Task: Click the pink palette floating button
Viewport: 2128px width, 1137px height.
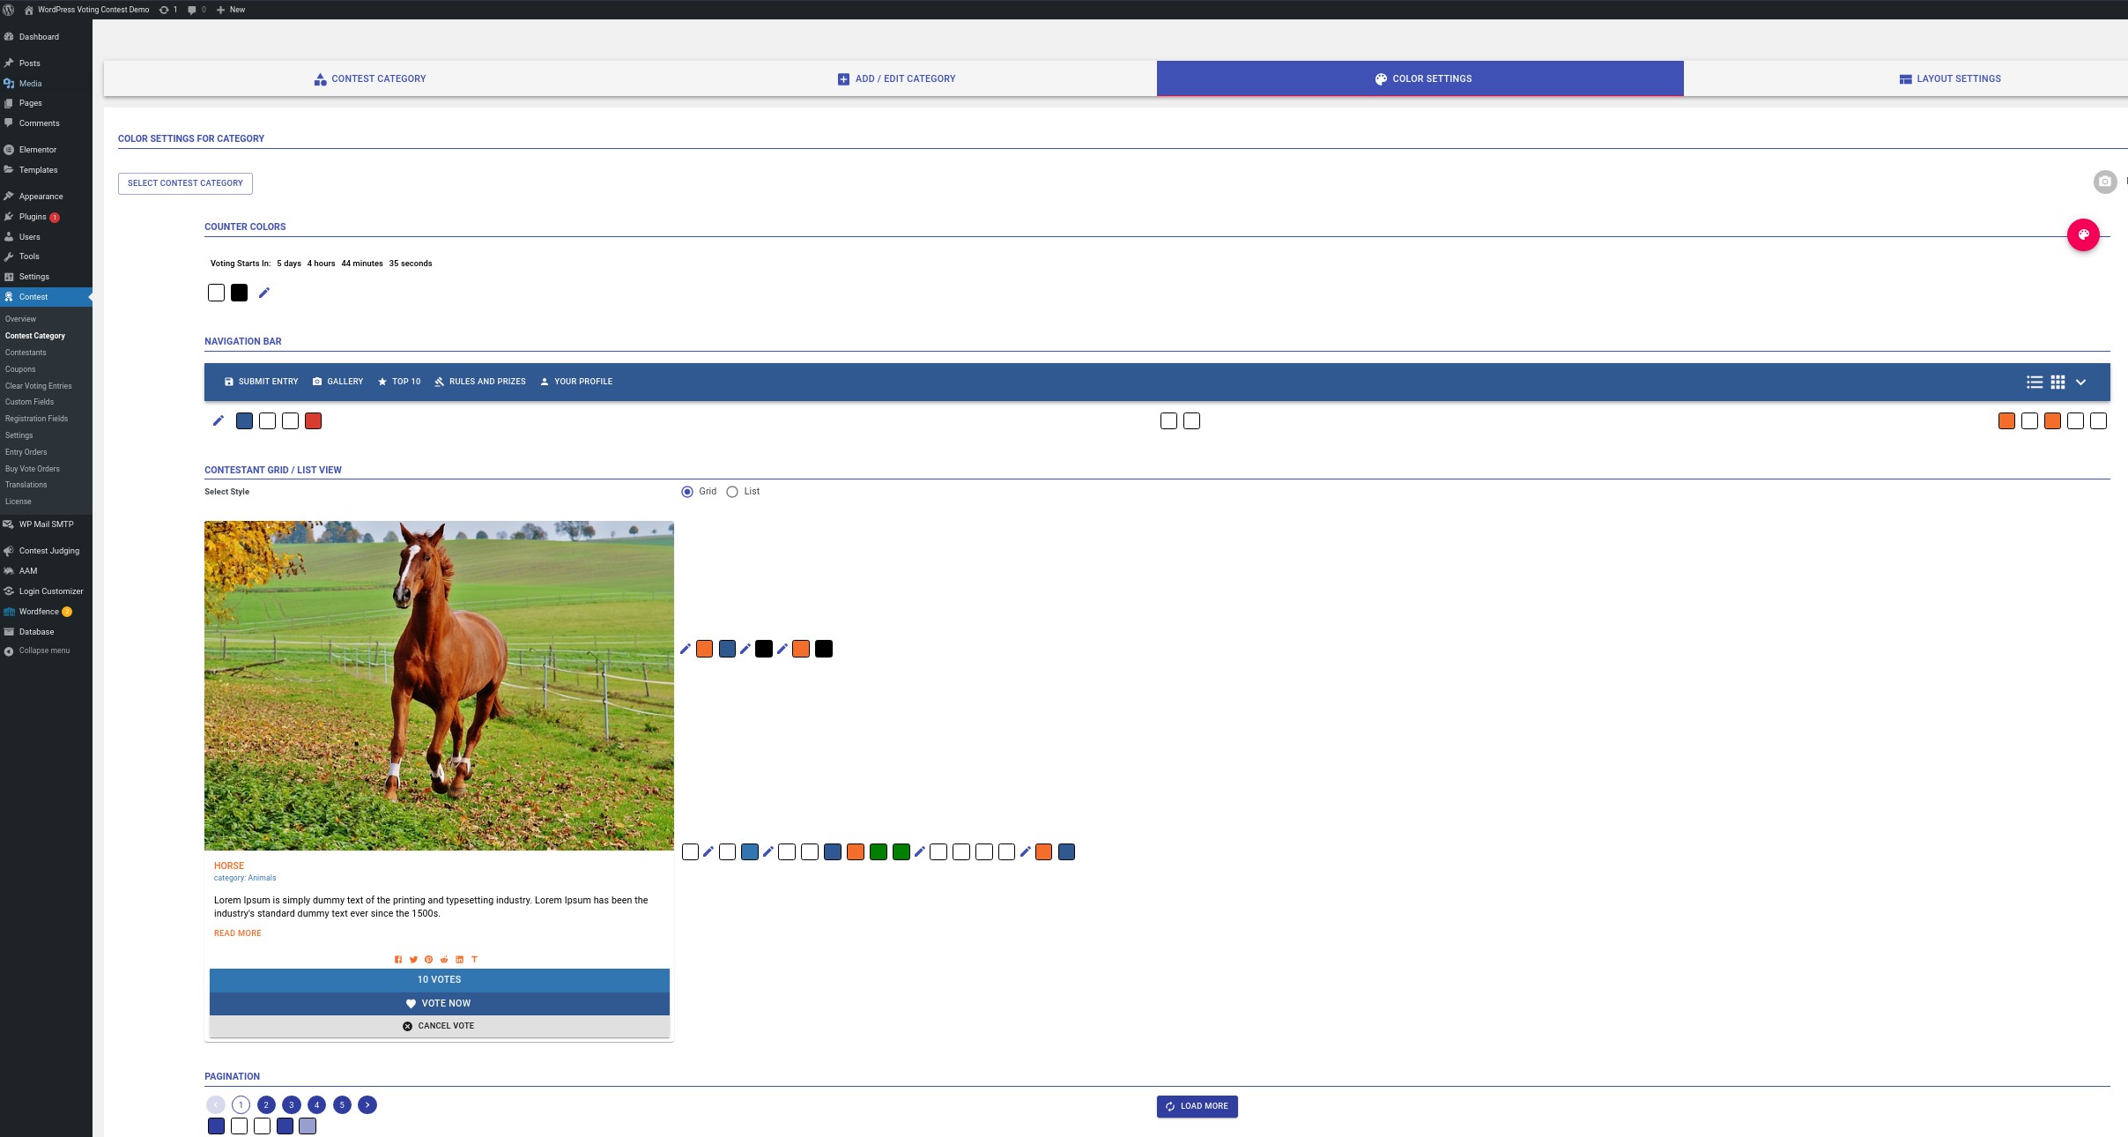Action: click(x=2083, y=234)
